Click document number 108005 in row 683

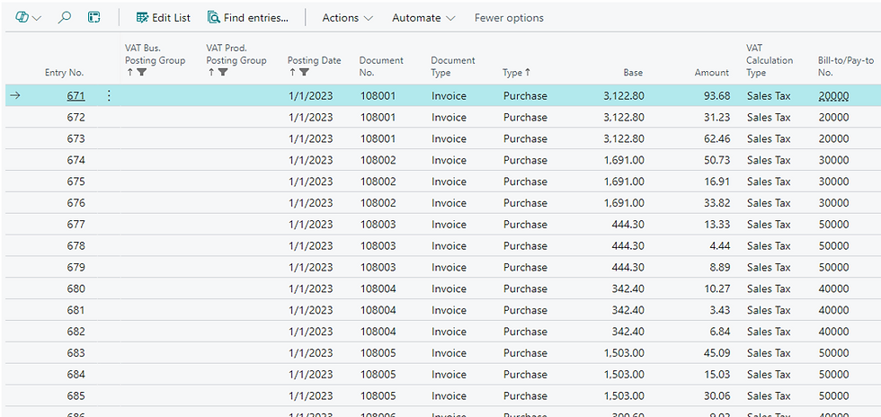(378, 353)
